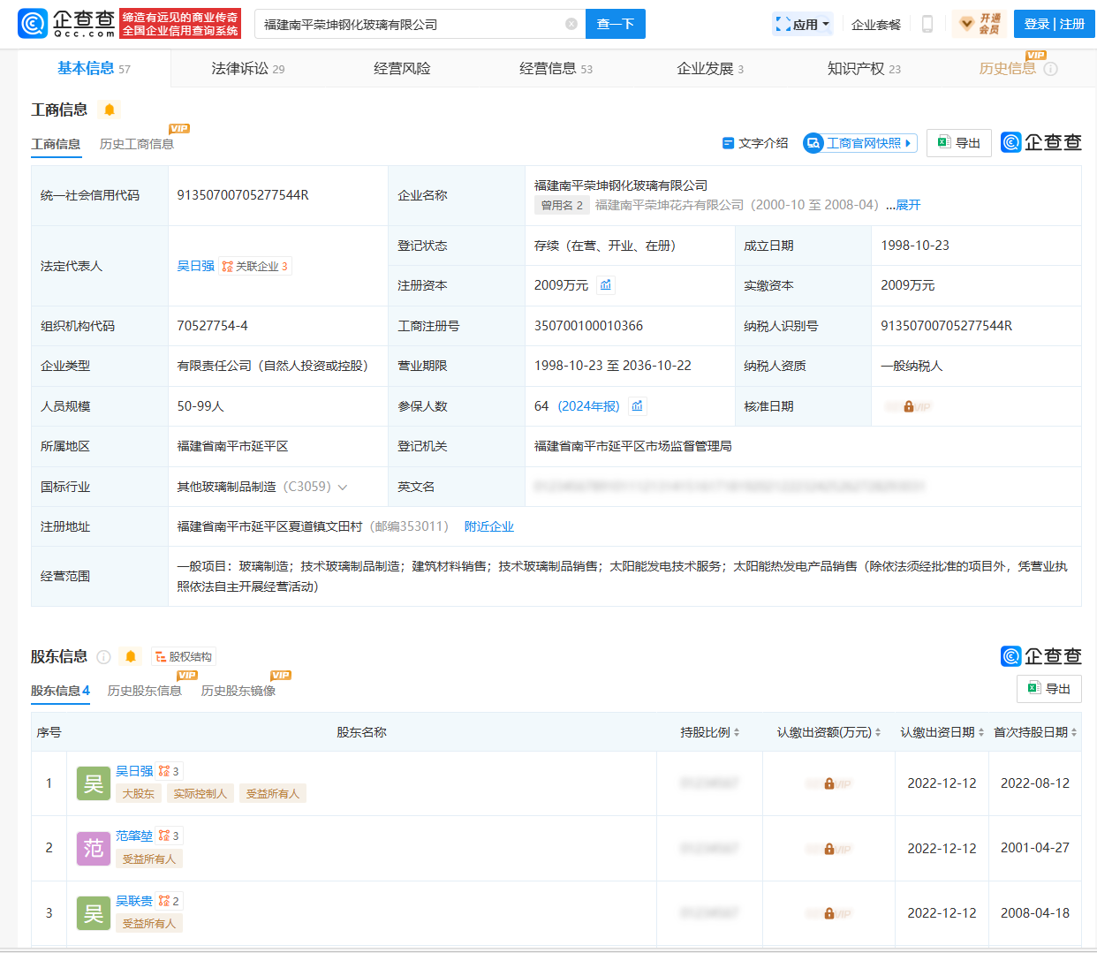This screenshot has width=1097, height=953.
Task: Open 关联企业 3 for the legal representative
Action: click(255, 266)
